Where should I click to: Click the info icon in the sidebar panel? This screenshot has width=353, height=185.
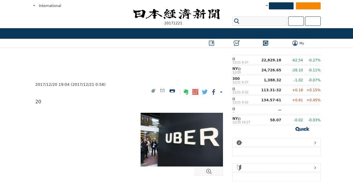tap(239, 143)
